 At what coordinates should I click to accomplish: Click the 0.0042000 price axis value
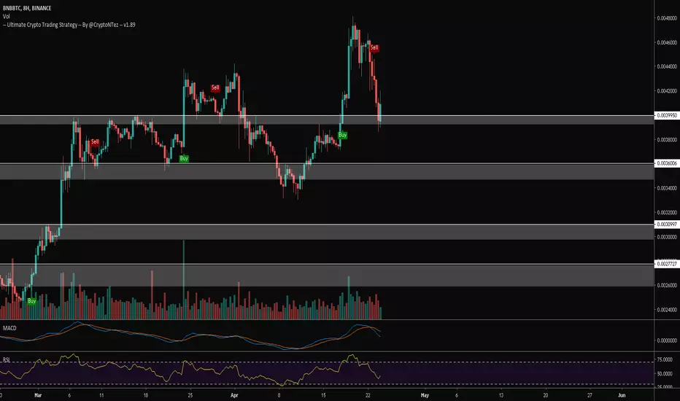point(667,91)
